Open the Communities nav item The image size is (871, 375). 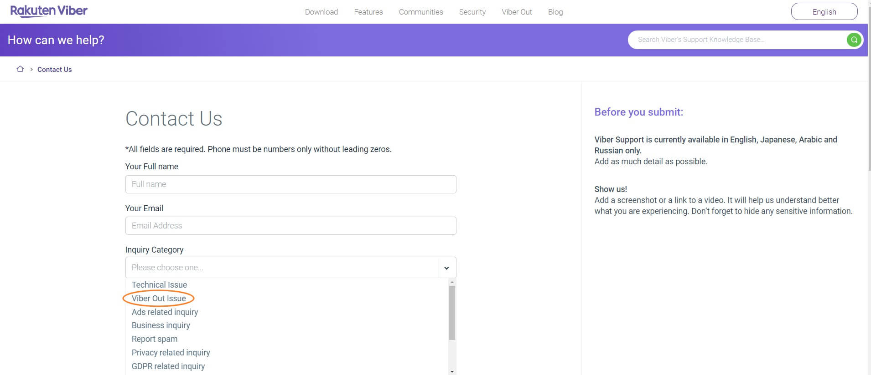click(421, 12)
